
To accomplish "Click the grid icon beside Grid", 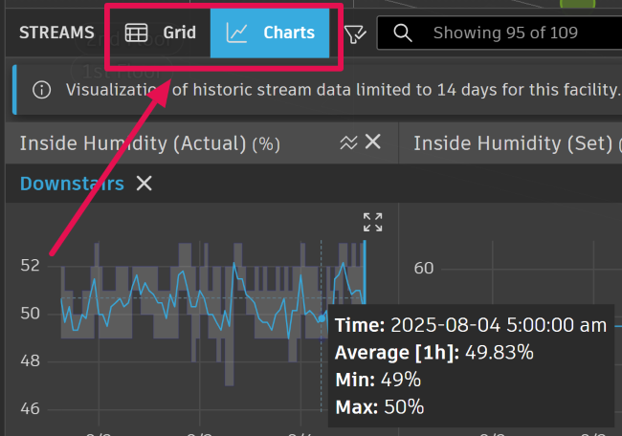I will click(x=137, y=33).
